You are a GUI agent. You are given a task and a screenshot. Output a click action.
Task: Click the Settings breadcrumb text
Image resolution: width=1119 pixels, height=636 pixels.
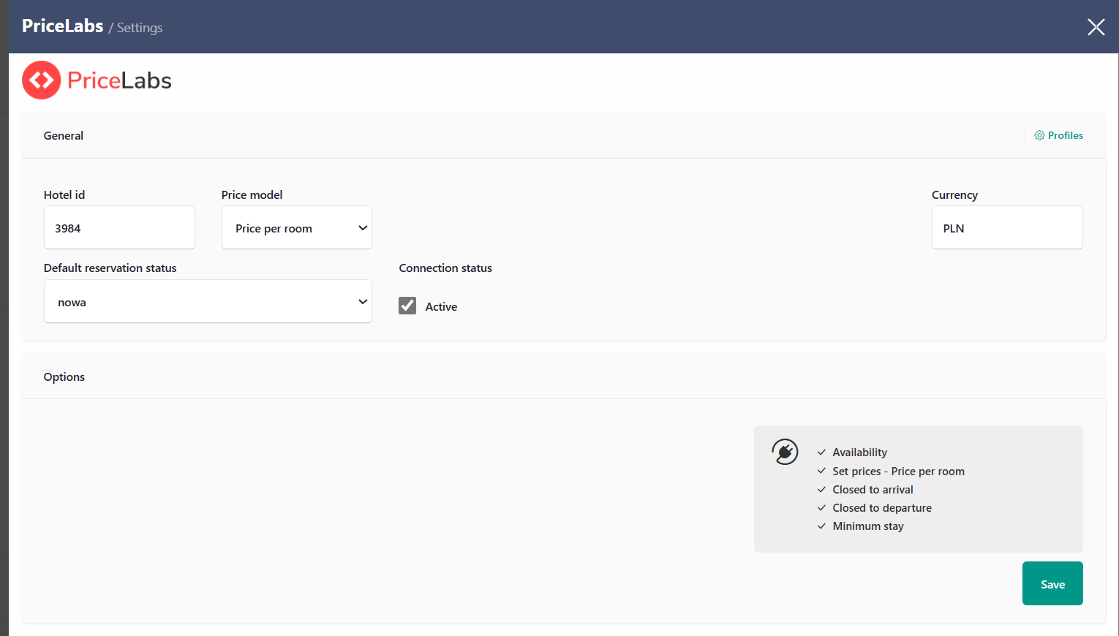click(x=140, y=28)
